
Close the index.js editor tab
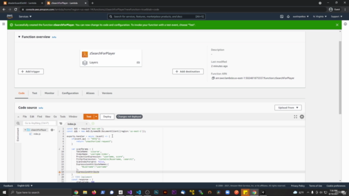(x=87, y=124)
